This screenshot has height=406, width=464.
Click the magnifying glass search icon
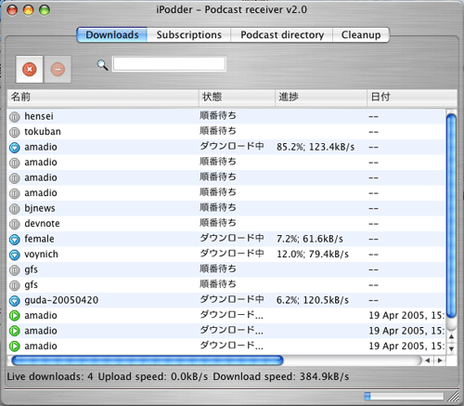[x=102, y=65]
